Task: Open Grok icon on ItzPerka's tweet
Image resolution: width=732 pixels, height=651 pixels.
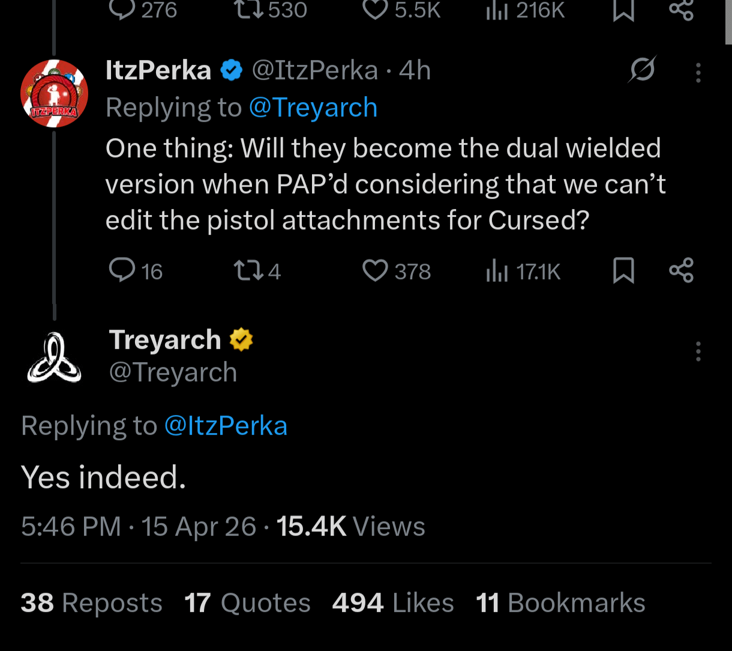Action: point(642,71)
